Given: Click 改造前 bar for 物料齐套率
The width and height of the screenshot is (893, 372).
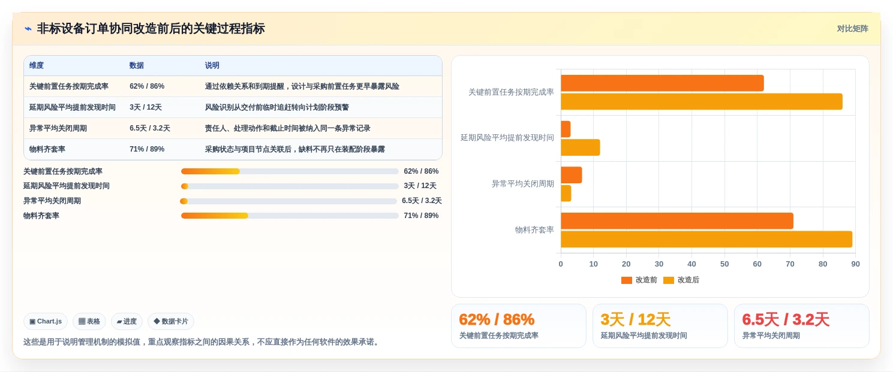Looking at the screenshot, I should coord(677,220).
